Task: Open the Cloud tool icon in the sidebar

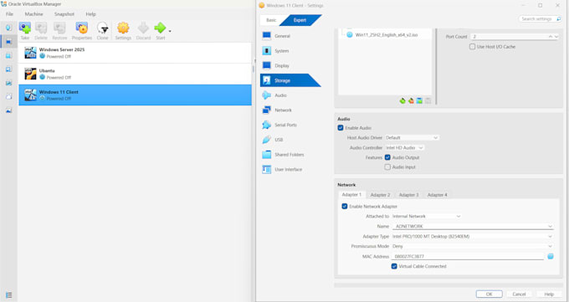Action: pyautogui.click(x=8, y=96)
